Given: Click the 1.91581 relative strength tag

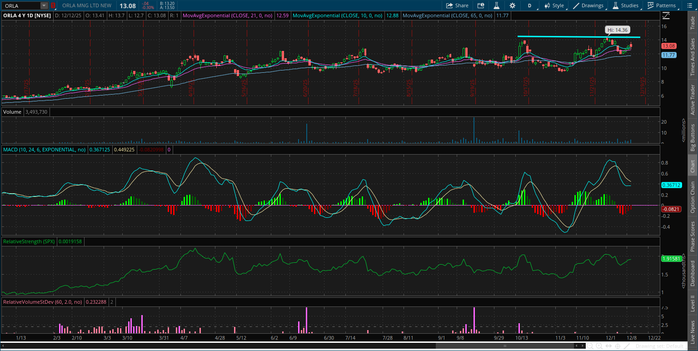Looking at the screenshot, I should [671, 258].
